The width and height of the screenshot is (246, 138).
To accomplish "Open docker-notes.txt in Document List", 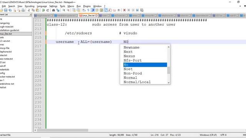I will tap(7, 77).
